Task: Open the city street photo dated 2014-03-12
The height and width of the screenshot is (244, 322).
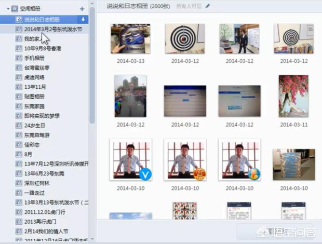Action: [130, 96]
